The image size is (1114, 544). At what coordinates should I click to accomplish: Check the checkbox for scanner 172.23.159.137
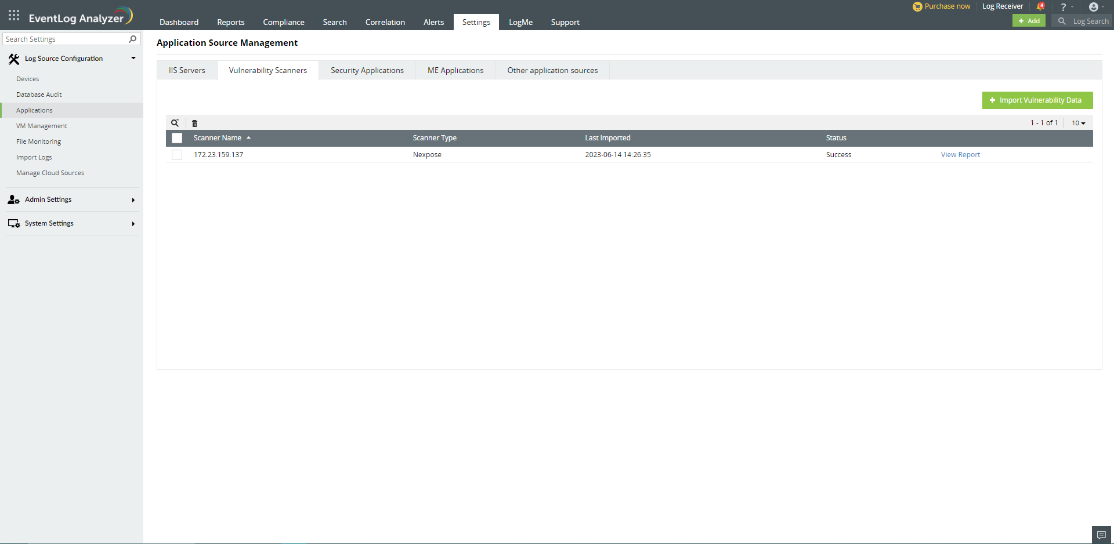(176, 154)
